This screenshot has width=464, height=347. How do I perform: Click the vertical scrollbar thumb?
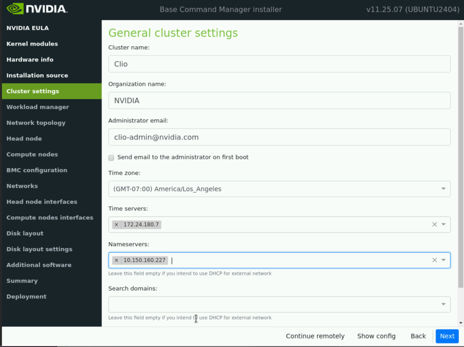pyautogui.click(x=461, y=157)
